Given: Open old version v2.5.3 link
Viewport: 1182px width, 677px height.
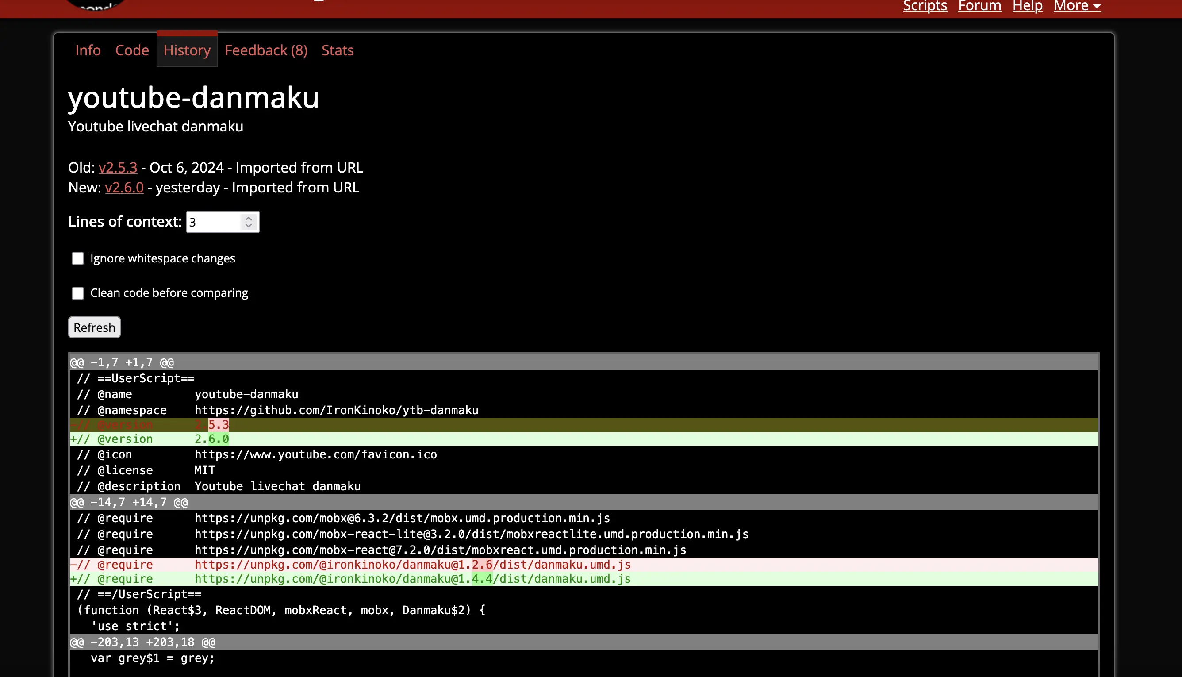Looking at the screenshot, I should pyautogui.click(x=118, y=167).
